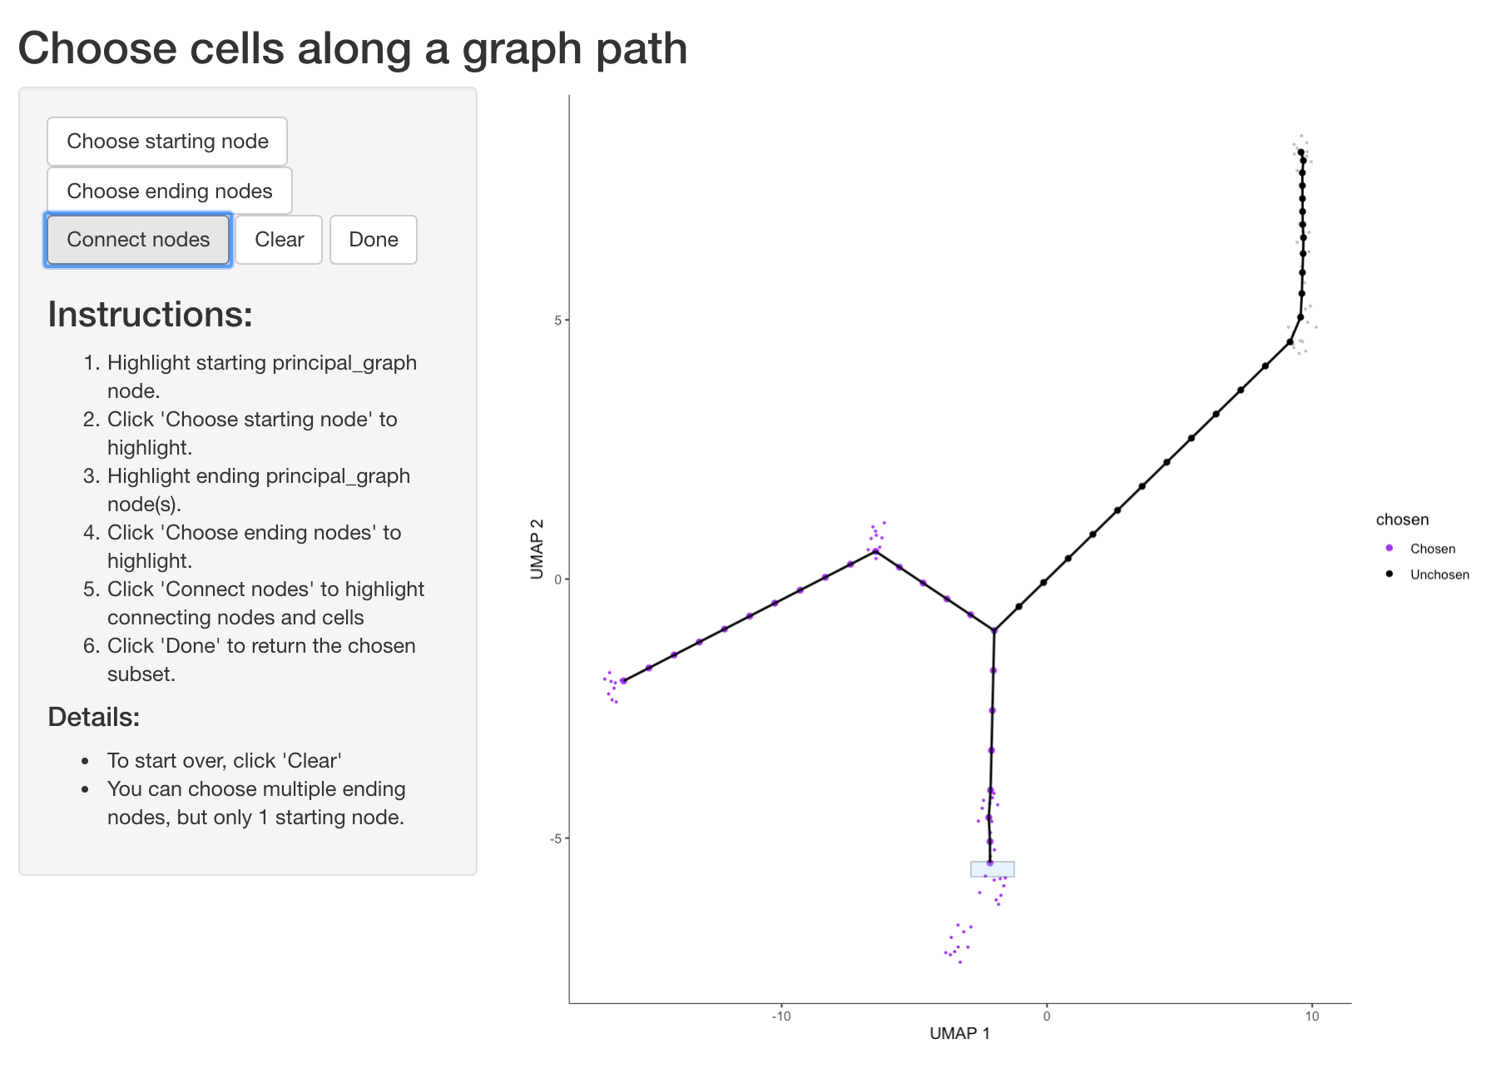This screenshot has height=1089, width=1501.
Task: Select the central junction node of the graph
Action: [994, 630]
